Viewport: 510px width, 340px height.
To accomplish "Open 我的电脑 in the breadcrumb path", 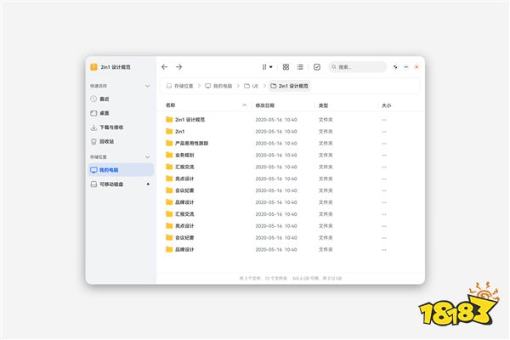I will point(218,86).
